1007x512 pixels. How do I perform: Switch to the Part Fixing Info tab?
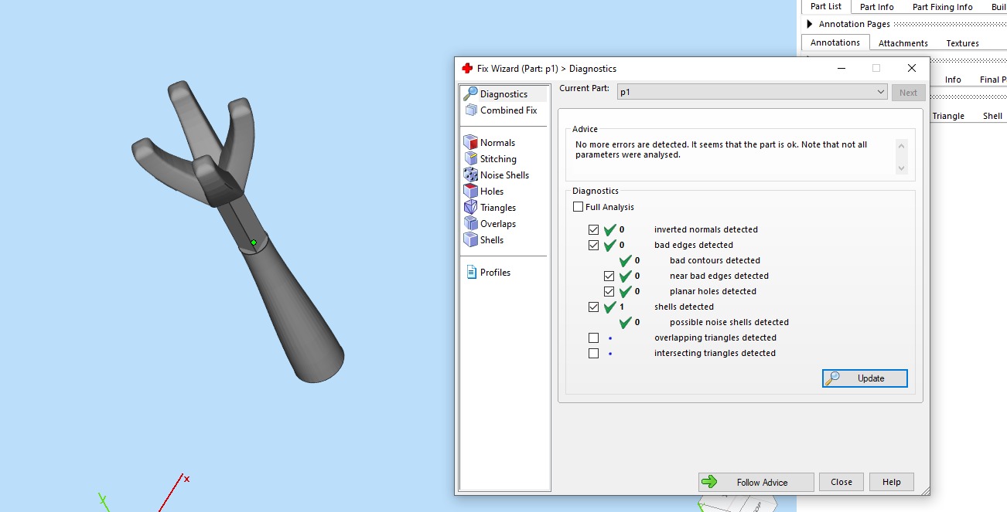click(942, 7)
